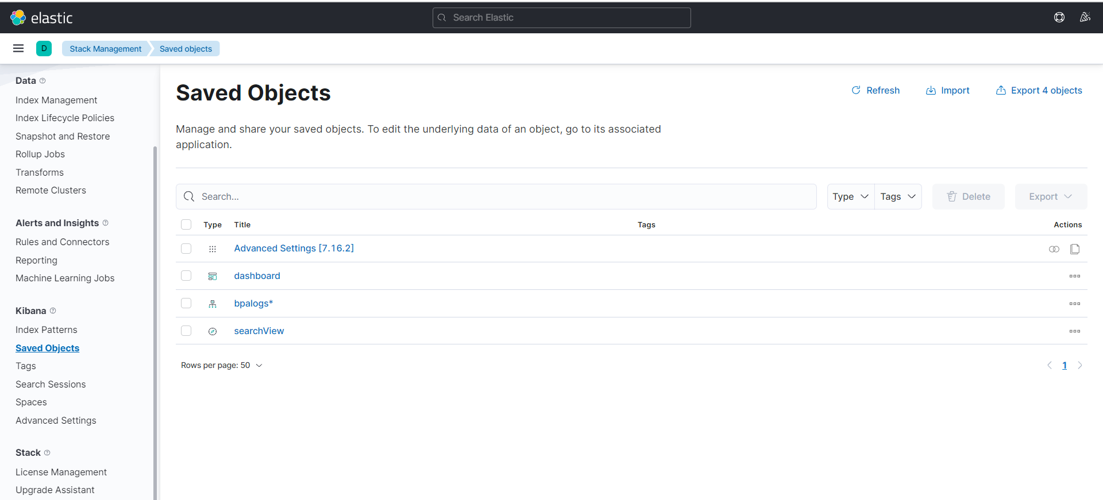Viewport: 1103px width, 500px height.
Task: Open actions menu for dashboard row
Action: (x=1075, y=276)
